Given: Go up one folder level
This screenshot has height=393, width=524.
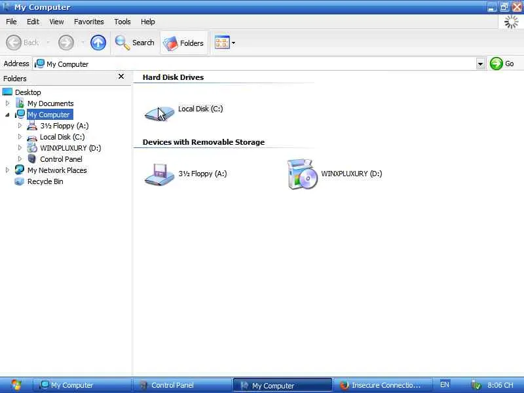Looking at the screenshot, I should tap(98, 43).
